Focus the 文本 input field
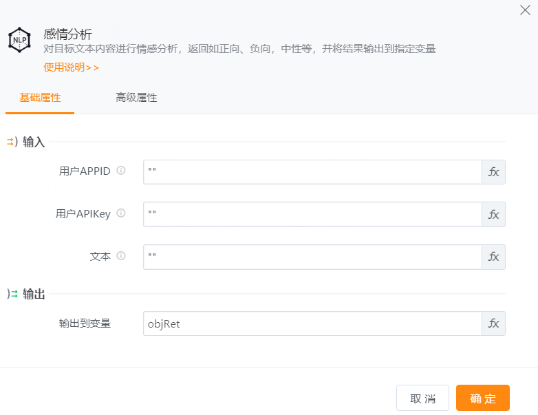This screenshot has width=538, height=415. pos(312,257)
